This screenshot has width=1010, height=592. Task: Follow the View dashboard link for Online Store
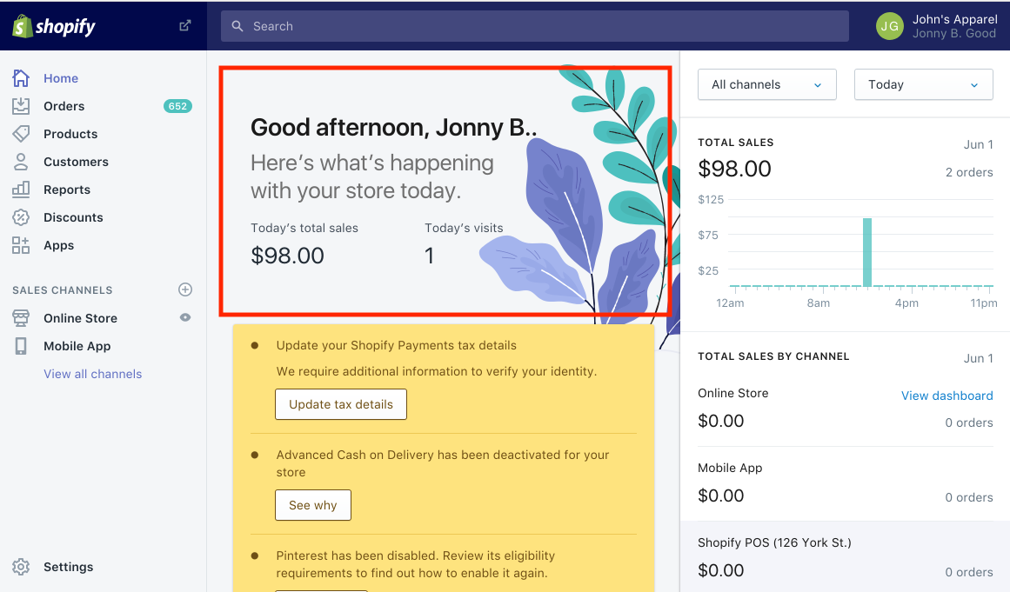[x=946, y=396]
